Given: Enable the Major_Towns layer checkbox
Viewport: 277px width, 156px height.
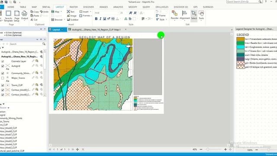Looking at the screenshot, I should (x=3, y=78).
